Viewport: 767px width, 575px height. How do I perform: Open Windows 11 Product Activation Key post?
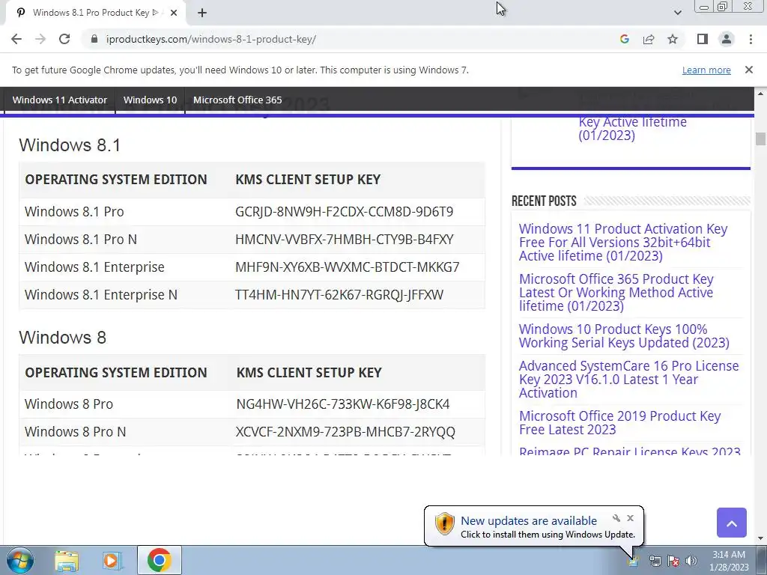[623, 242]
